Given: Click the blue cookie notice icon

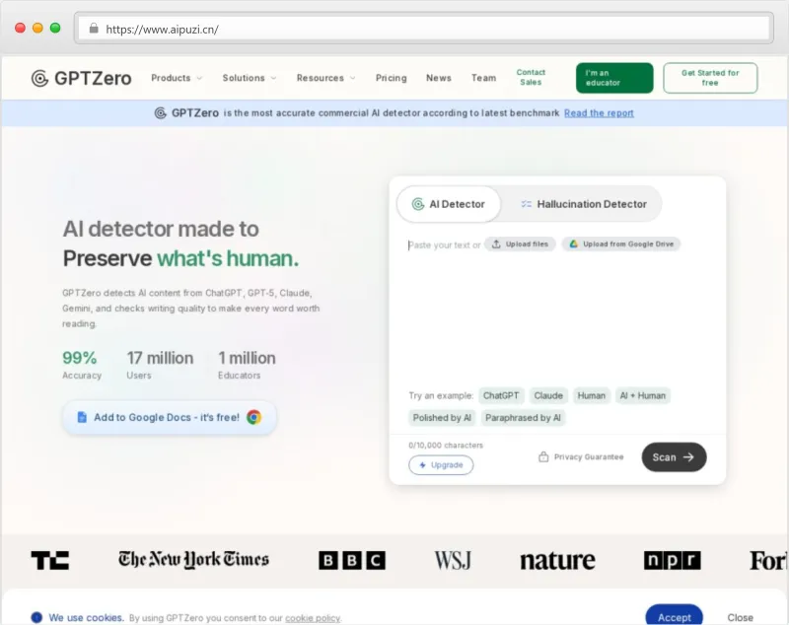Looking at the screenshot, I should [36, 617].
